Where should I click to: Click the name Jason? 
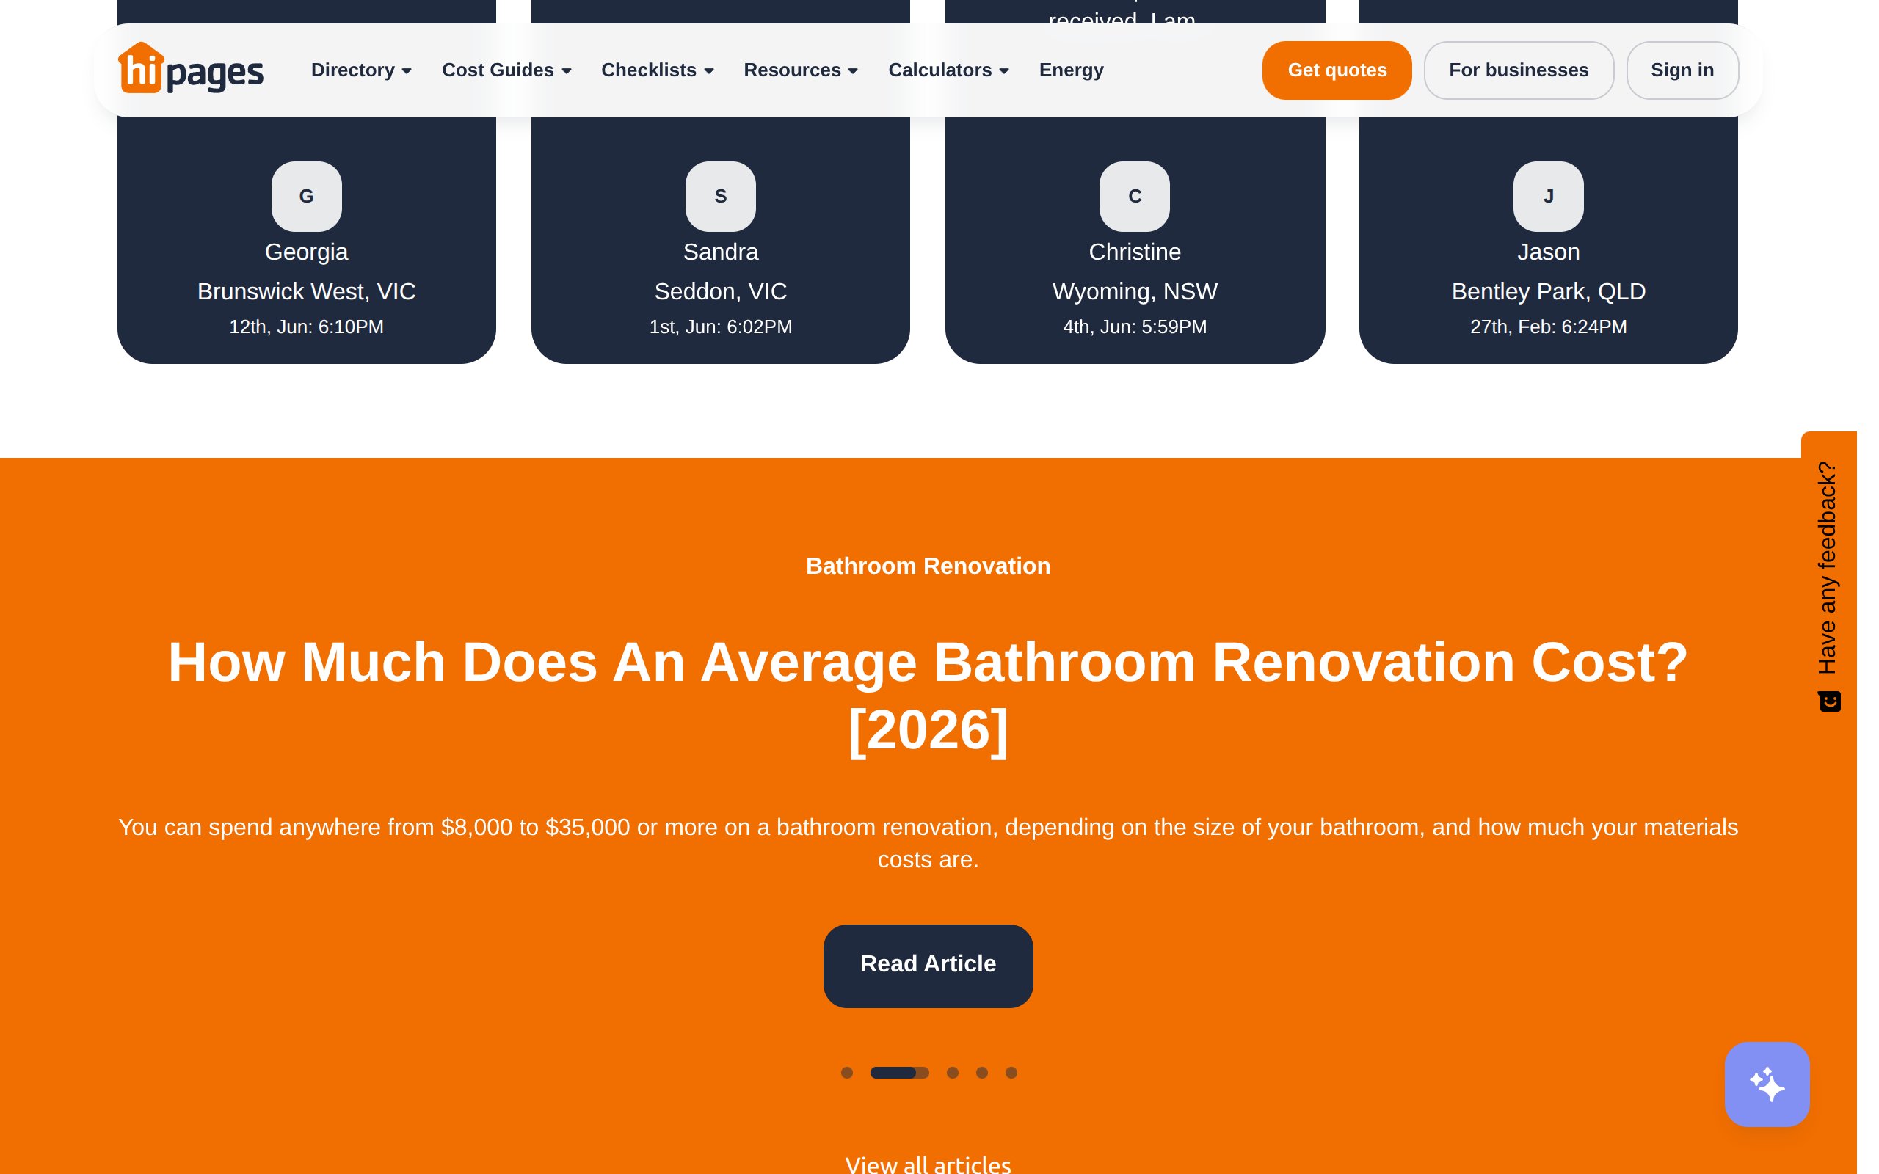(1548, 252)
